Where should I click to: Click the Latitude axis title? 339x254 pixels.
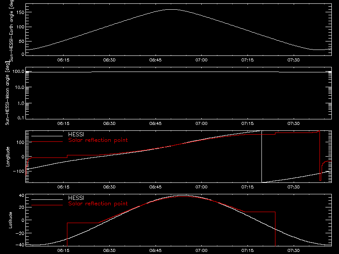[10, 220]
